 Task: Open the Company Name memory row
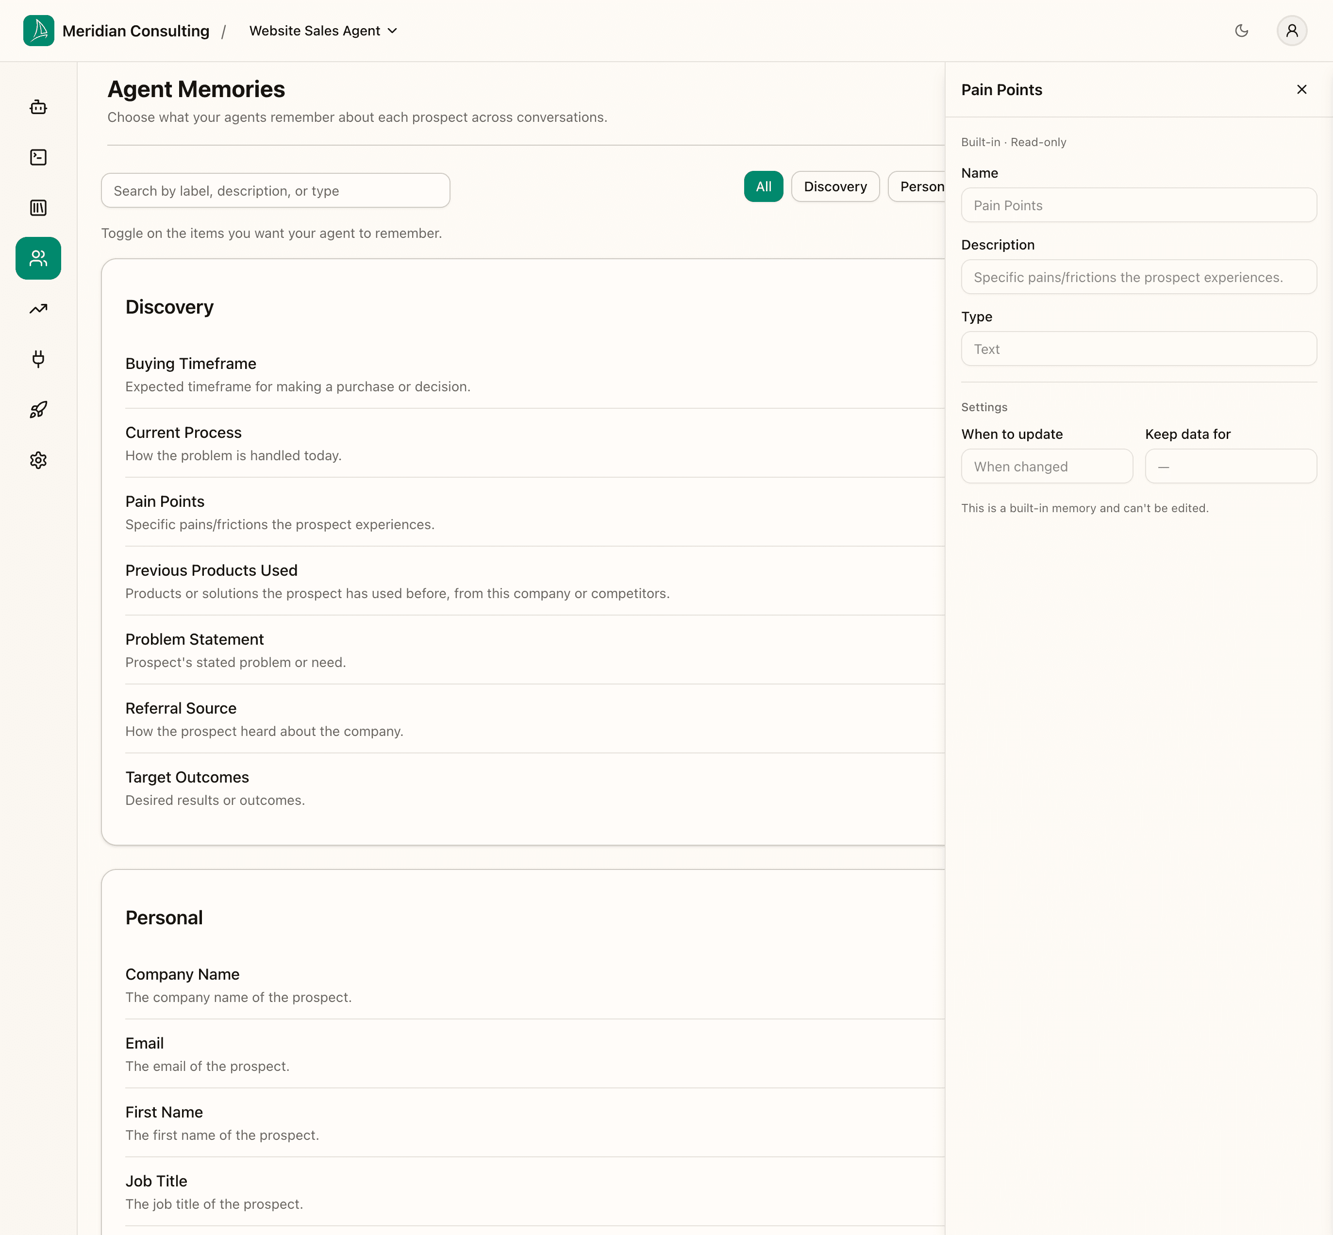(534, 985)
